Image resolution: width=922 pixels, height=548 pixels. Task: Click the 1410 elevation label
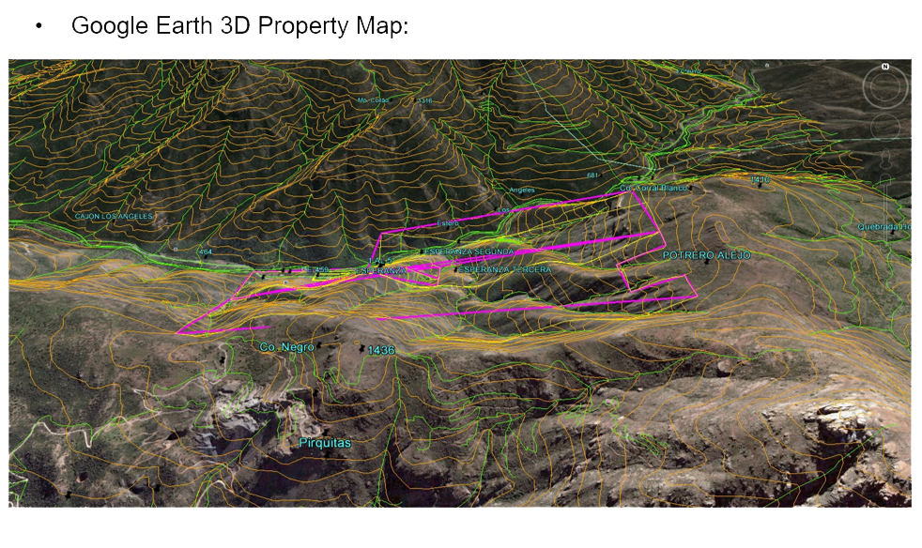click(760, 179)
